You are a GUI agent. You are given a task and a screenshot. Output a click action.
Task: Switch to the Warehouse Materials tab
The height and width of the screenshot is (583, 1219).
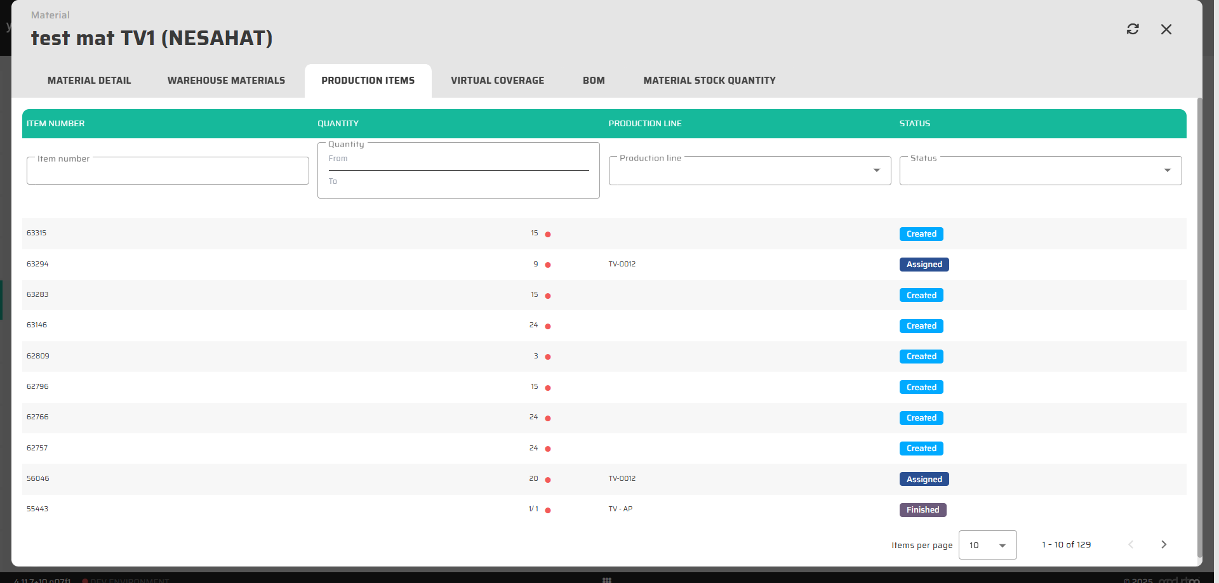[226, 81]
